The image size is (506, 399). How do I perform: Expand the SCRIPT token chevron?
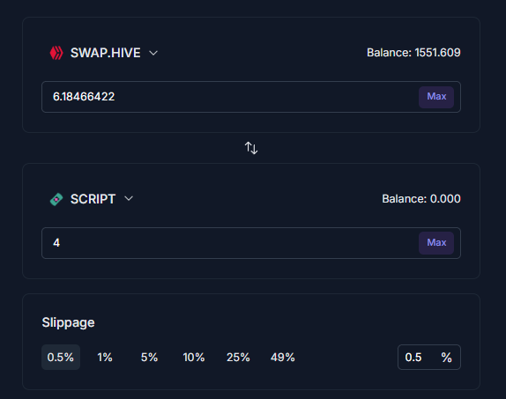[129, 199]
